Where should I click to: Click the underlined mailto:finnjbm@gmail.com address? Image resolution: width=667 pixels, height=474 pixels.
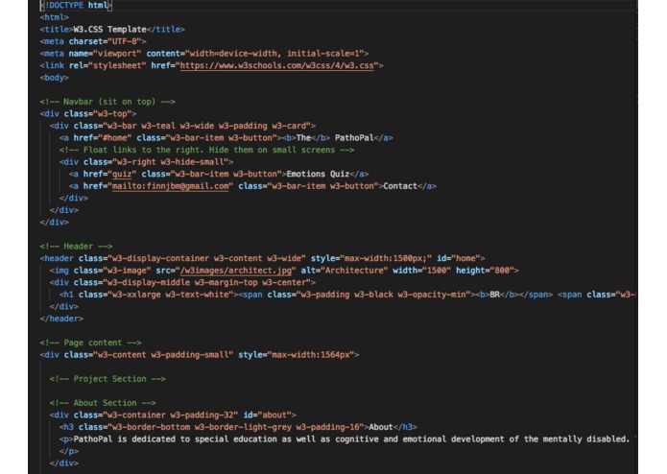coord(170,186)
